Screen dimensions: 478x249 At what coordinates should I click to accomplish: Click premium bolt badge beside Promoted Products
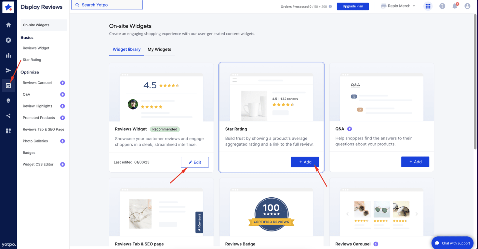[x=62, y=118]
